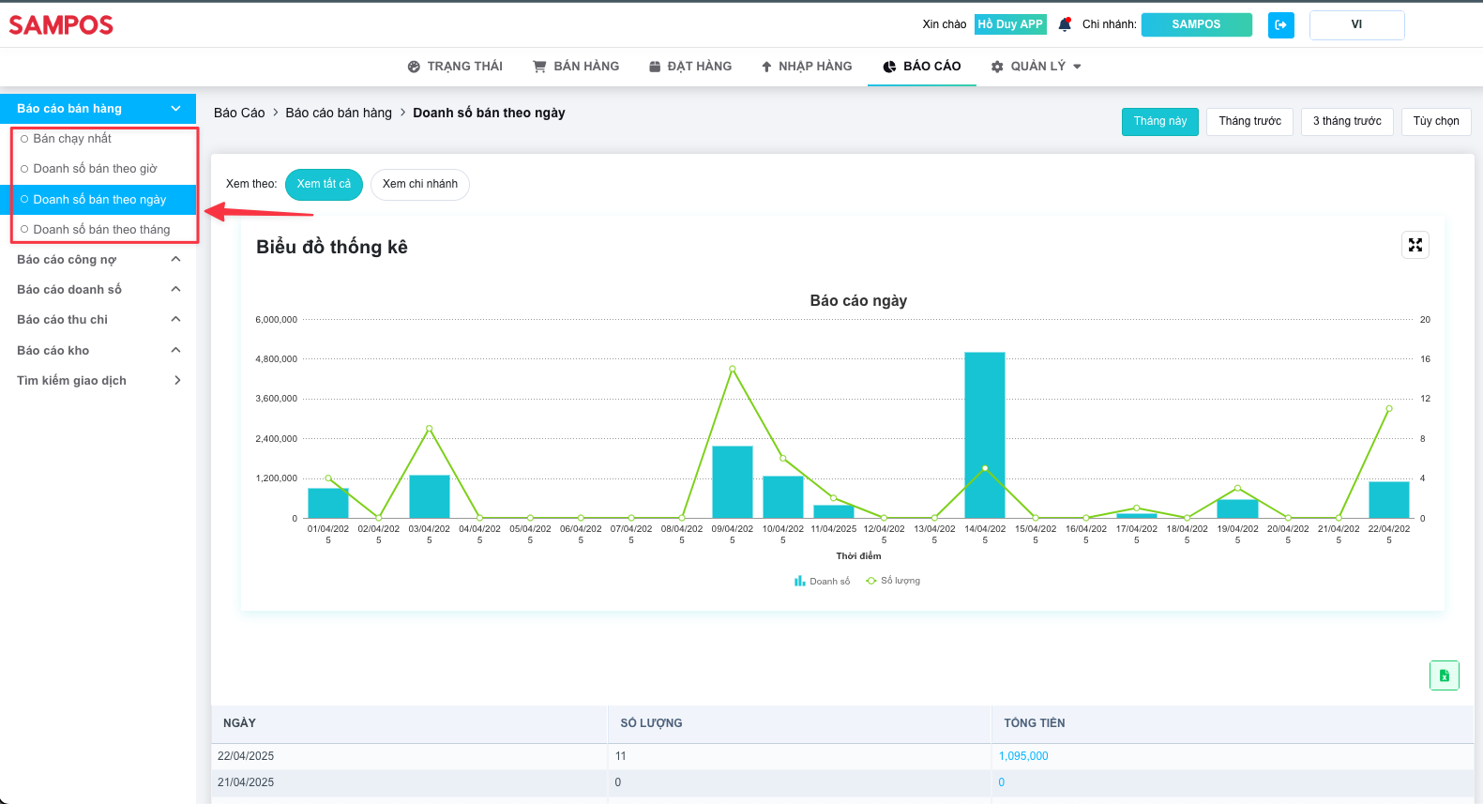Select Xem chi nhánh view option
Screen dimensions: 1483x804
coord(419,184)
